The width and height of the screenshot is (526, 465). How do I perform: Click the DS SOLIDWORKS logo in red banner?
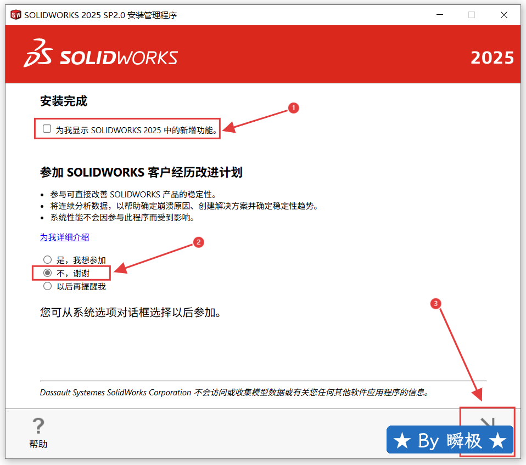click(100, 55)
